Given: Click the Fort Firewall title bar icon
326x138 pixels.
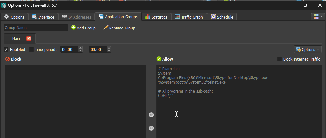Looking at the screenshot, I should coord(4,5).
